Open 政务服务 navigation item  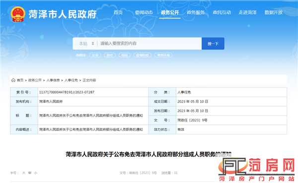[x=196, y=12]
